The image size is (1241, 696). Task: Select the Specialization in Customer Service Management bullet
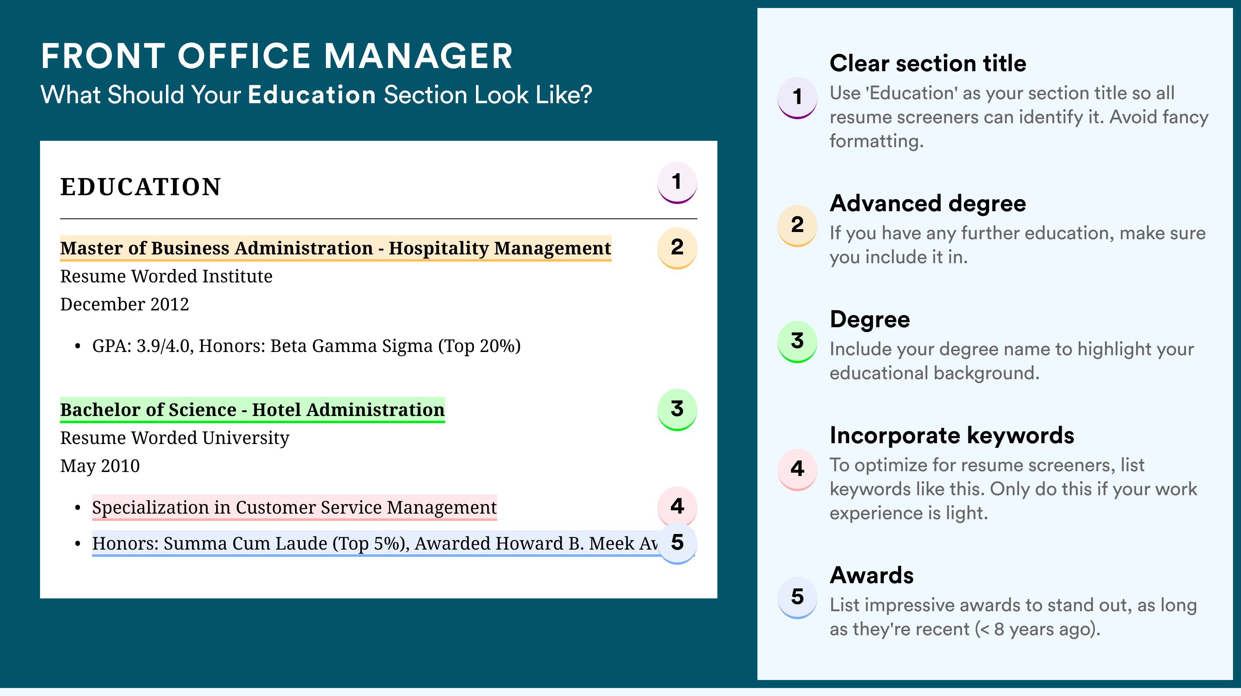click(x=294, y=507)
